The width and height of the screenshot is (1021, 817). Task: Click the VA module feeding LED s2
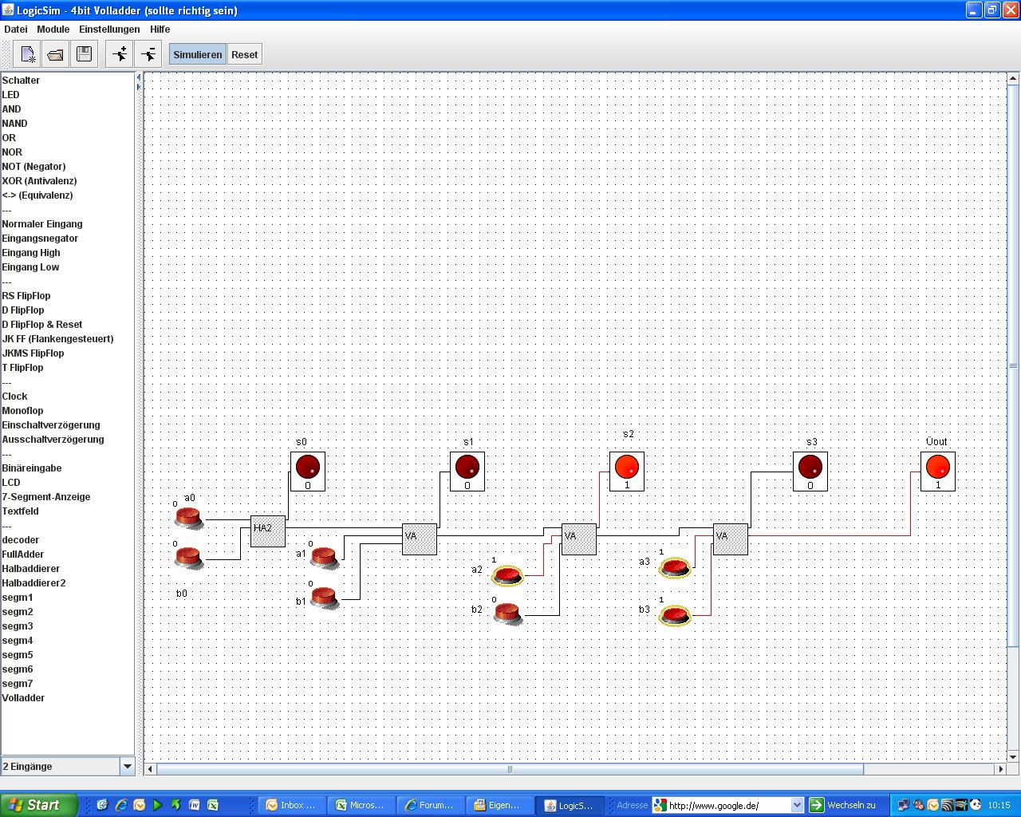579,539
